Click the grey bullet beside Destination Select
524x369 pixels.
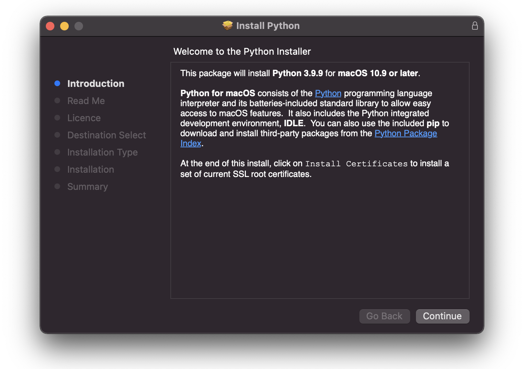point(57,135)
